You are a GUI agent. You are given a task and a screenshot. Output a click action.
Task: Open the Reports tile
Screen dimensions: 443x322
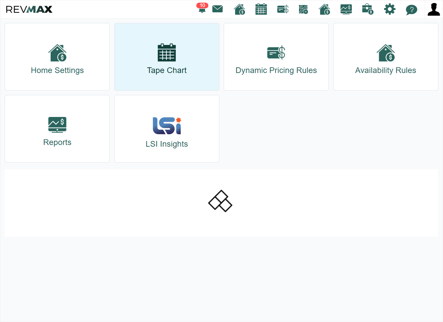click(57, 129)
